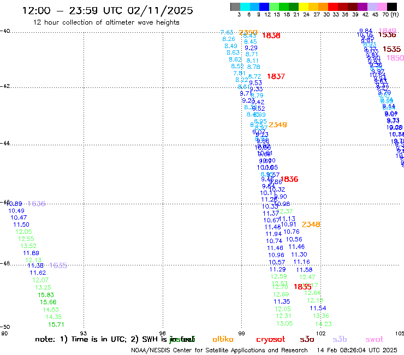Click the wave height reading 7.81
The height and width of the screenshot is (355, 404).
pyautogui.click(x=239, y=73)
